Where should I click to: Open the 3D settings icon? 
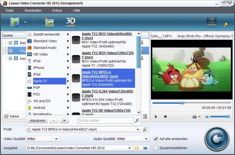pos(70,22)
